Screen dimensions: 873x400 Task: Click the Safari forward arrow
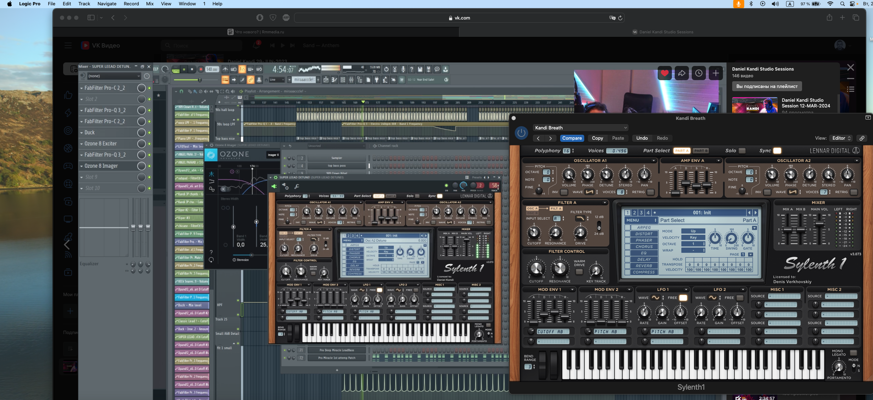(125, 18)
